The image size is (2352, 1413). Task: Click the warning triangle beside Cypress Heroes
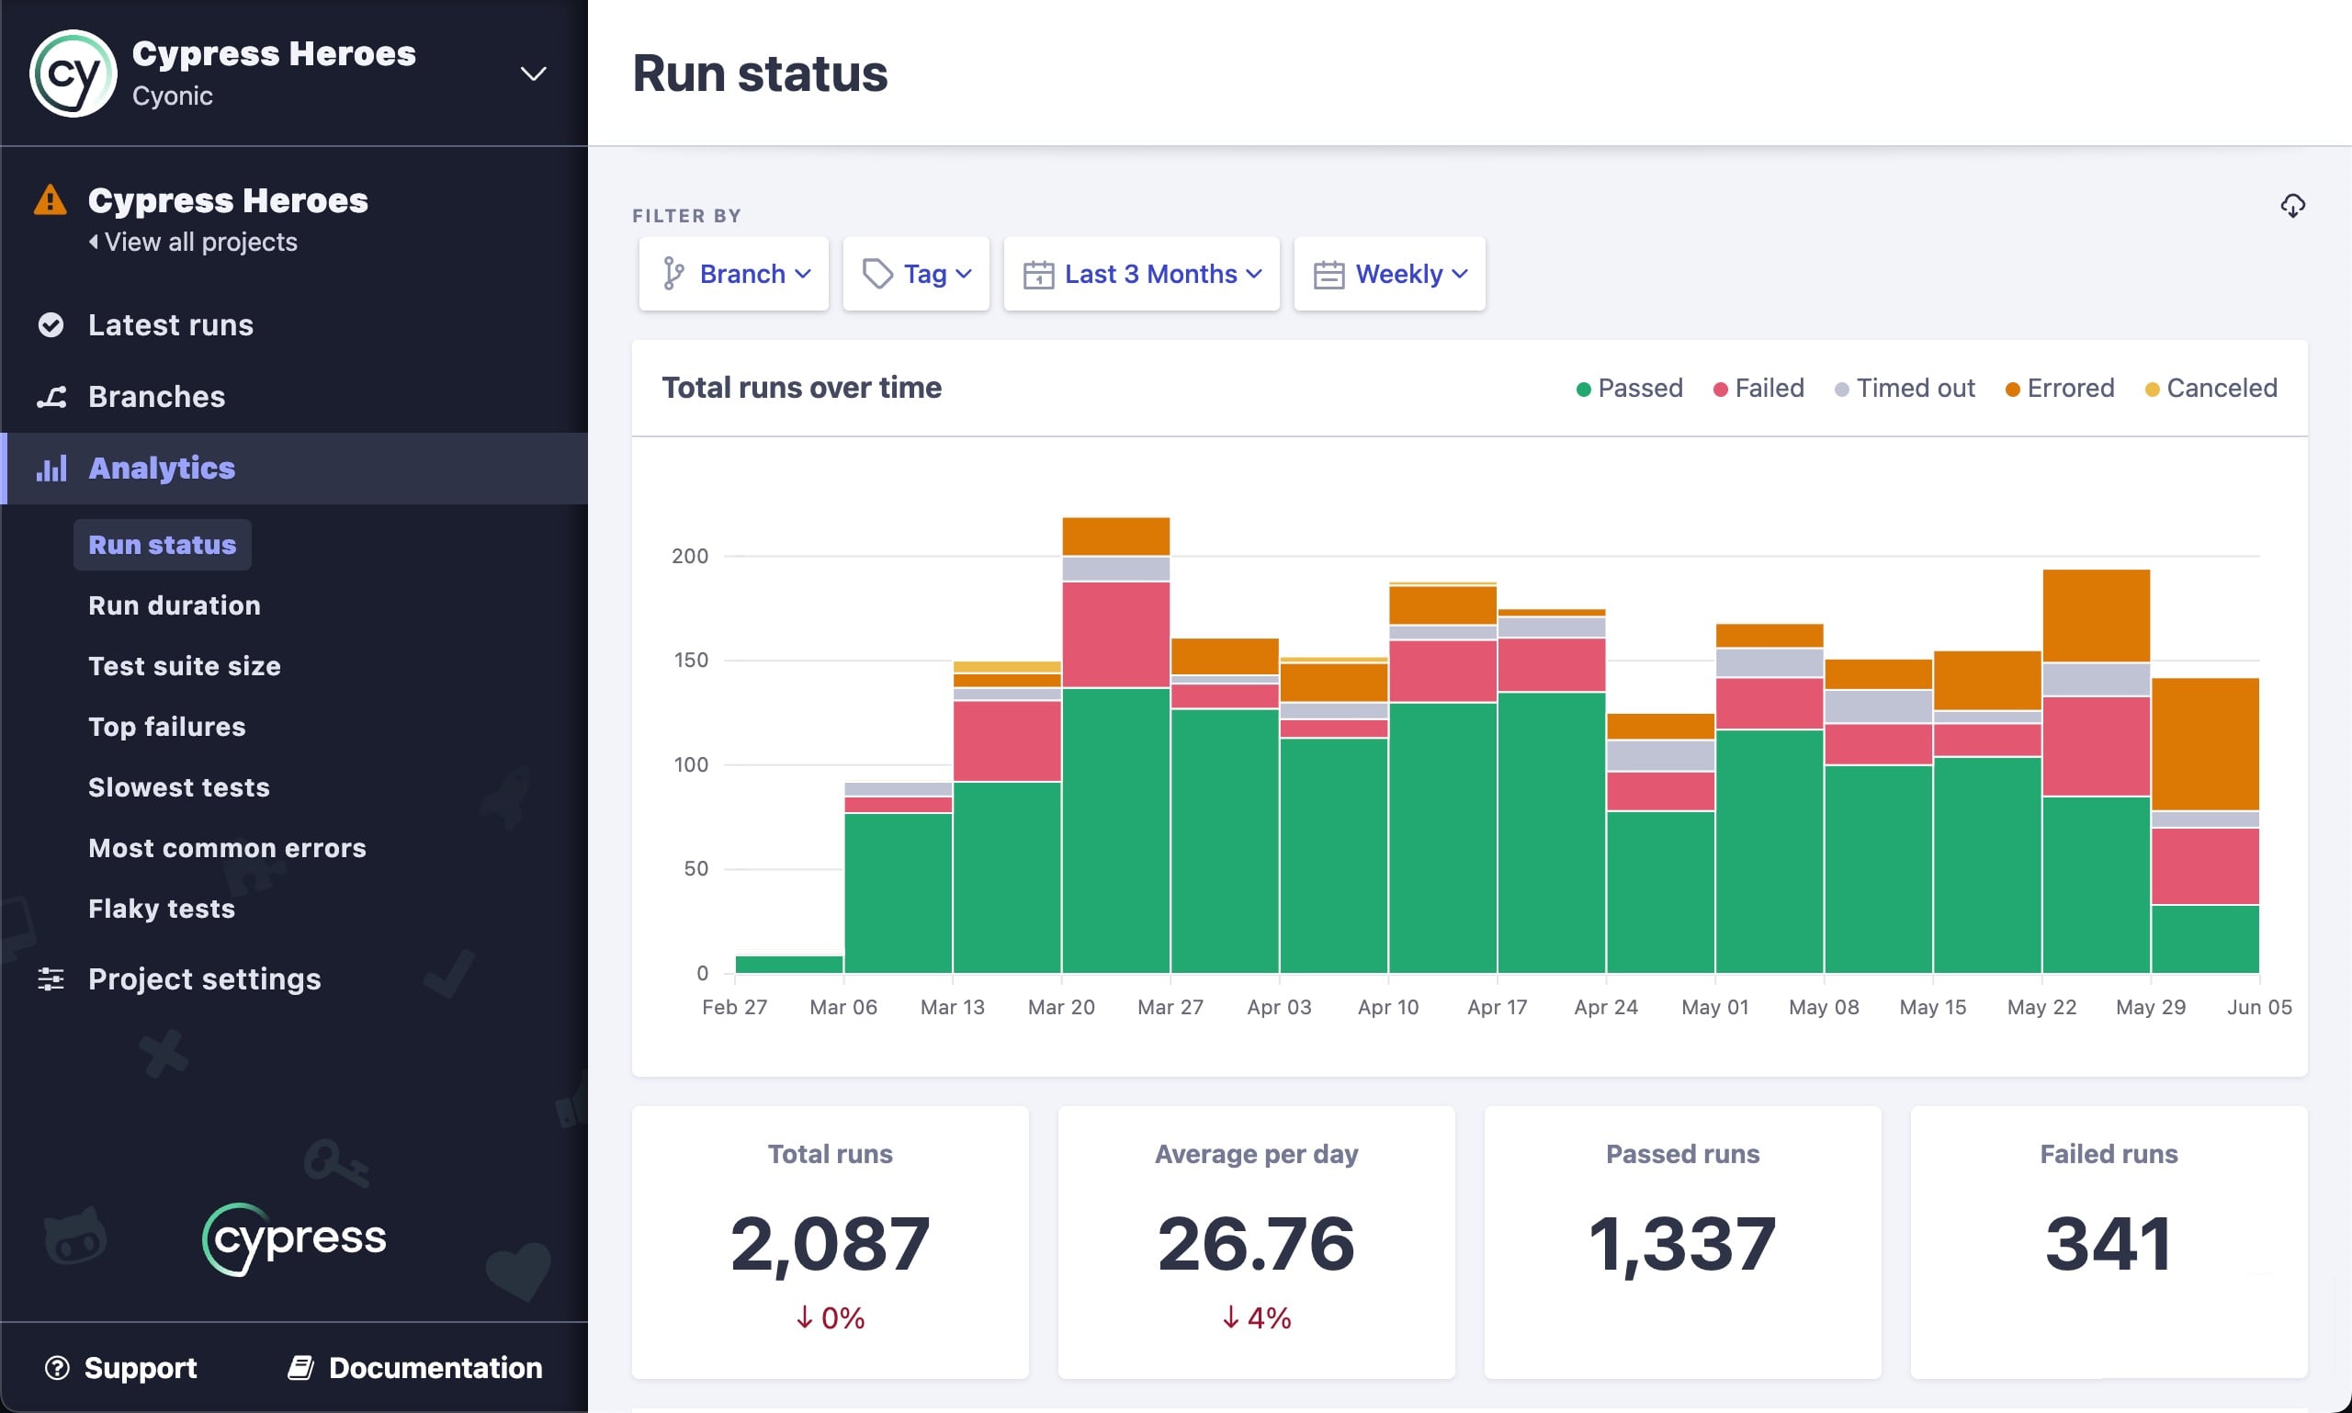click(50, 200)
